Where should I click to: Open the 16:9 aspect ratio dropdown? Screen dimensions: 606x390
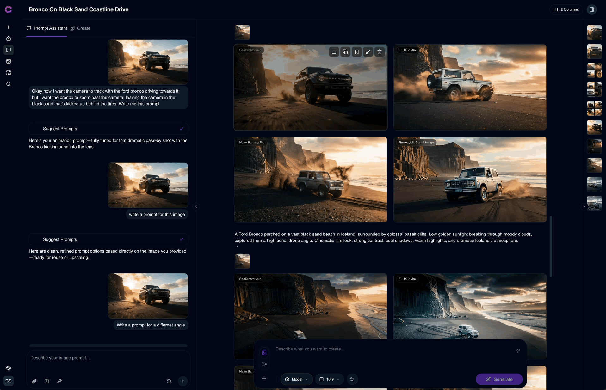pos(329,379)
